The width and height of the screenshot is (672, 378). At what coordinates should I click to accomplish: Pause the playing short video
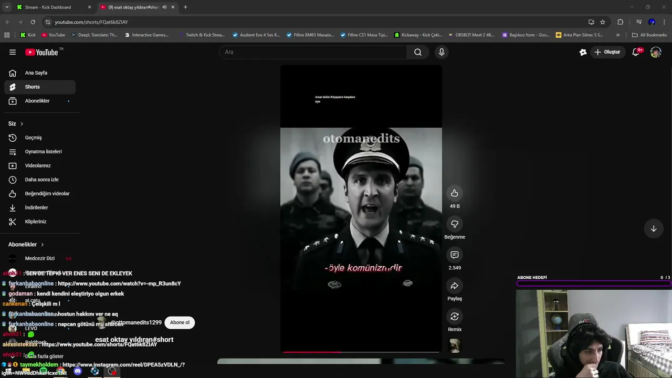[361, 210]
